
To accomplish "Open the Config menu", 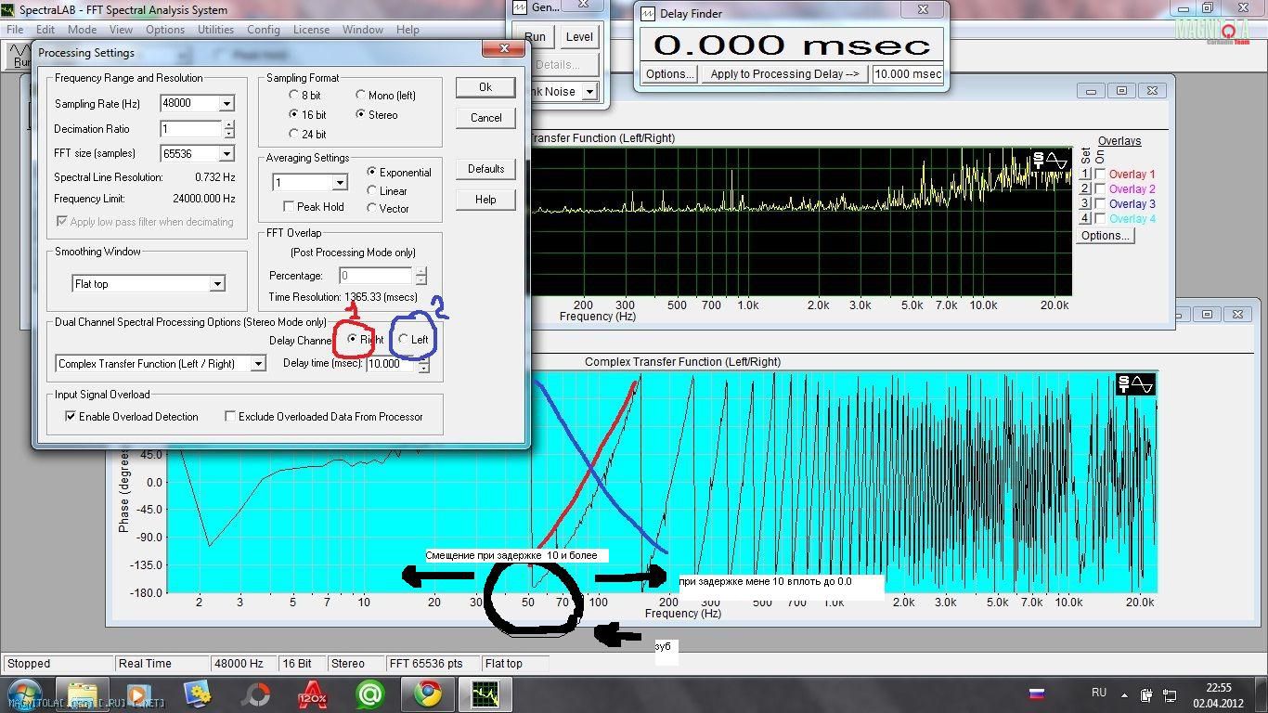I will [x=264, y=30].
